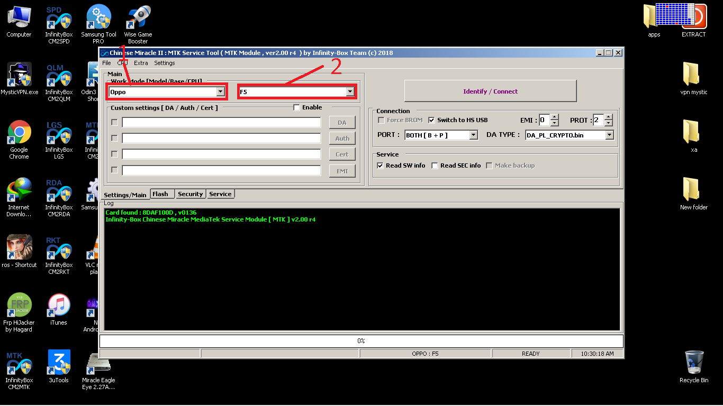Toggle Switch to HS USB option
The image size is (723, 406).
click(431, 120)
